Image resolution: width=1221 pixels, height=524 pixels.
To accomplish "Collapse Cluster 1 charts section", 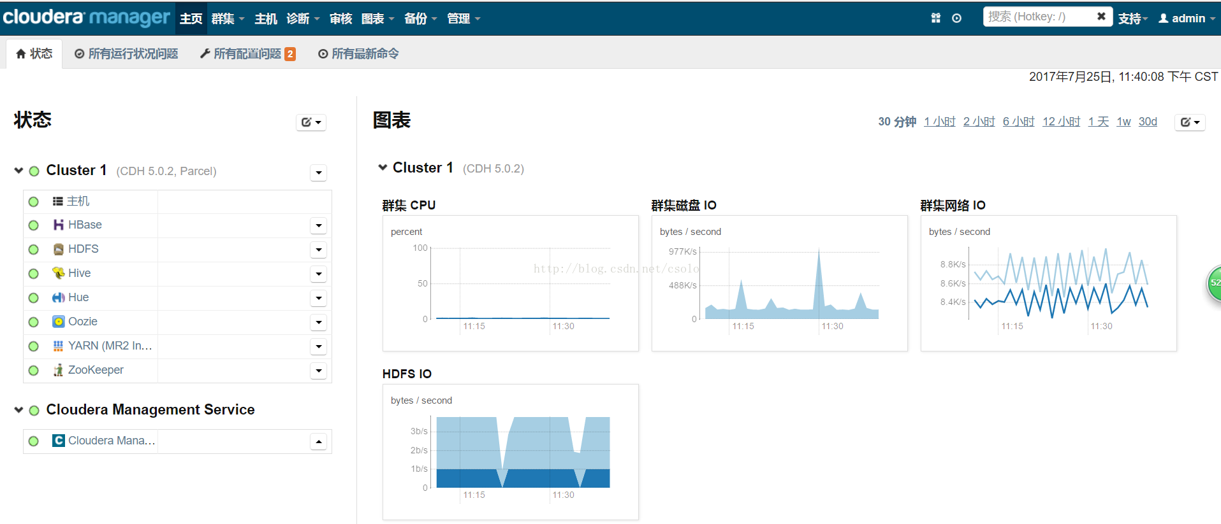I will tap(383, 167).
